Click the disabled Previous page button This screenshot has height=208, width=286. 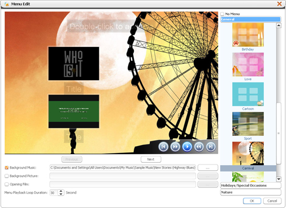[x=72, y=159]
